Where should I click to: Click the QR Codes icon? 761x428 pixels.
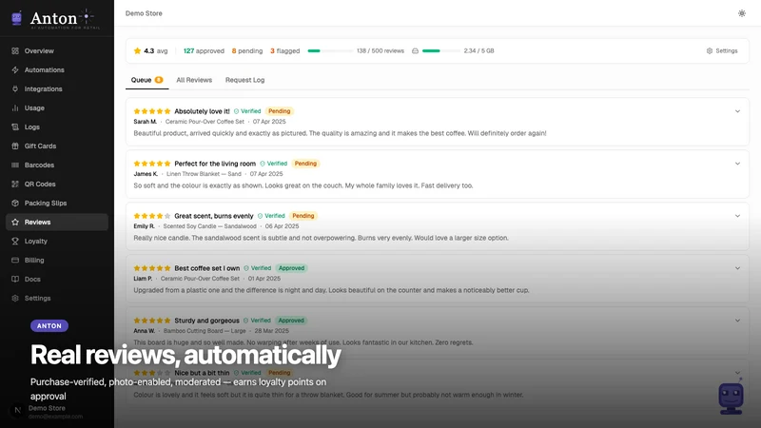click(15, 184)
